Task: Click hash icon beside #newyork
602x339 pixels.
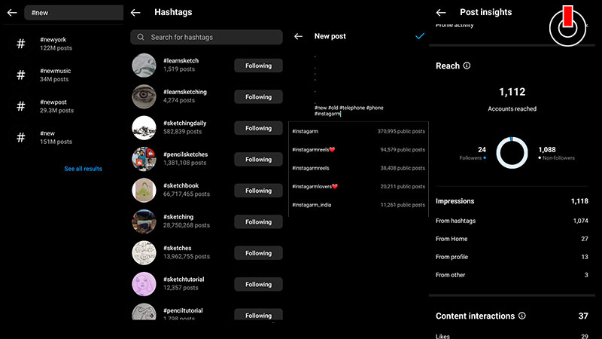Action: pos(21,44)
